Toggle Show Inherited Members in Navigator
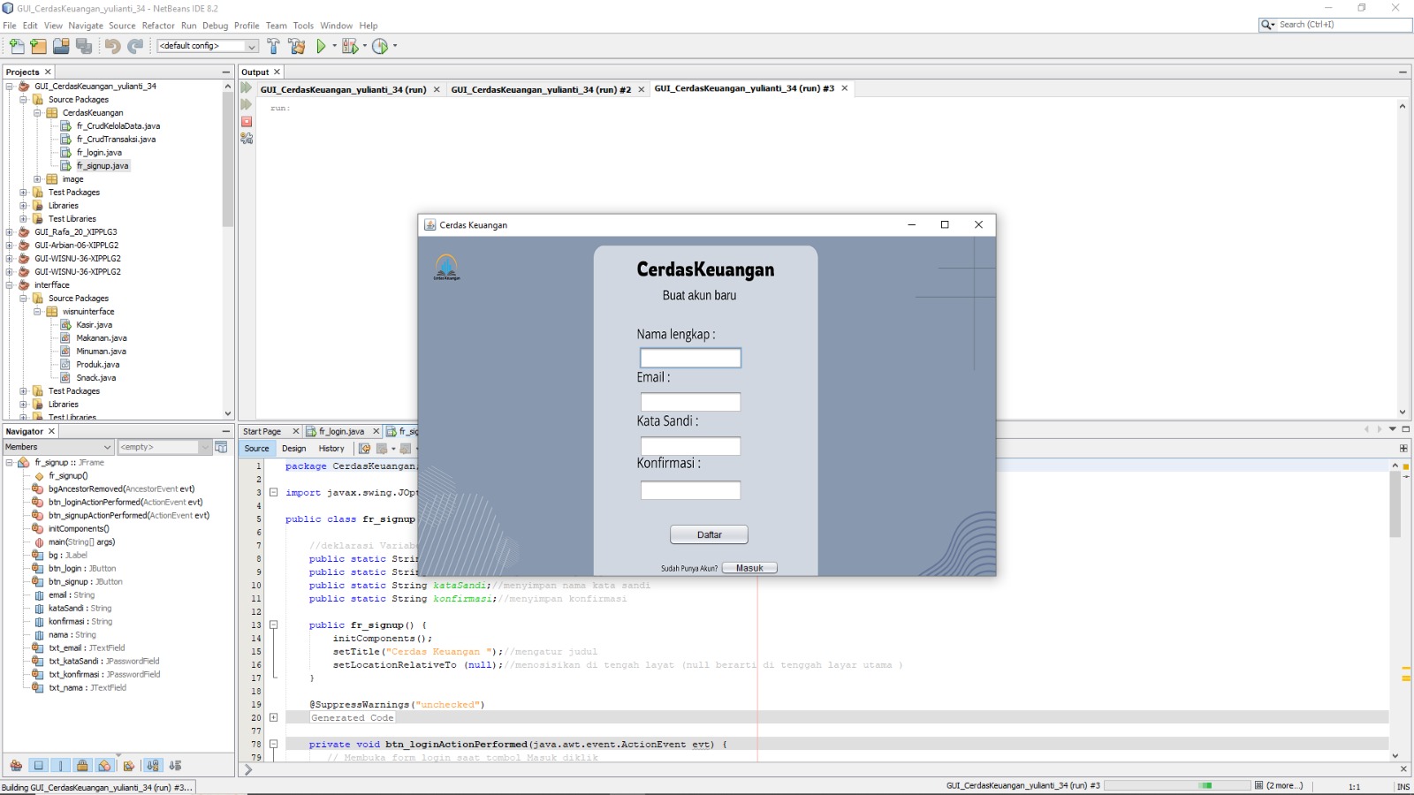The image size is (1414, 795). 16,766
